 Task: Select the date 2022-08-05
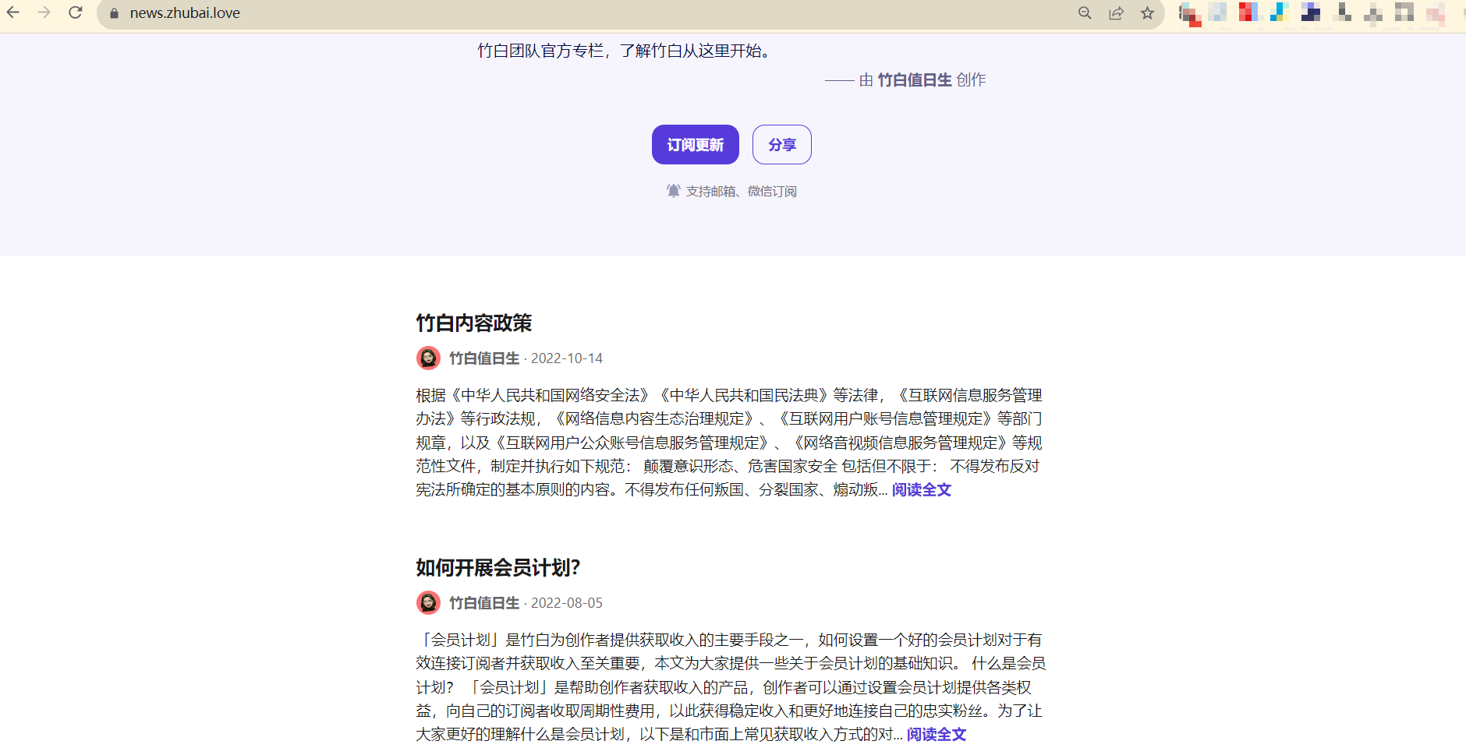click(x=567, y=603)
